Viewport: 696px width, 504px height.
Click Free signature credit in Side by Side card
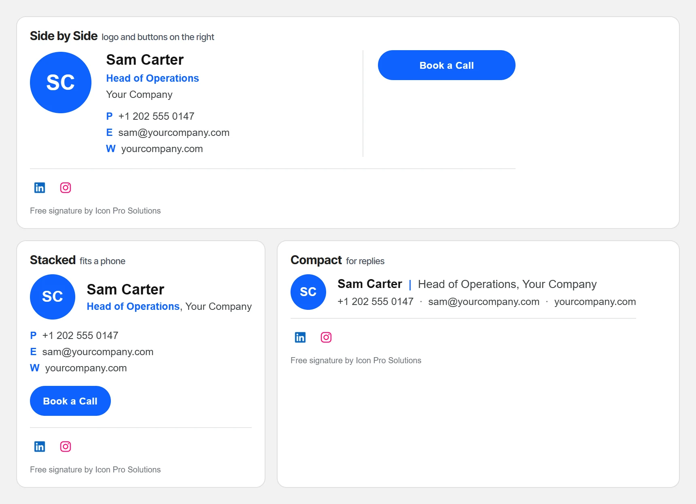pyautogui.click(x=95, y=211)
